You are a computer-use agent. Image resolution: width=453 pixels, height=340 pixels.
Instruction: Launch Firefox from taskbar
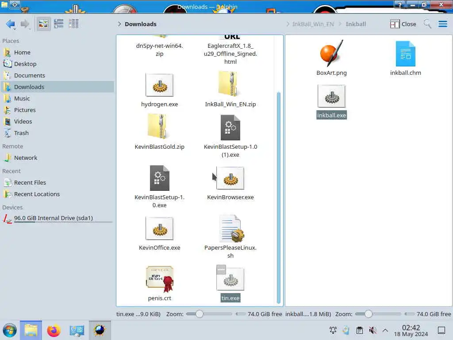pyautogui.click(x=54, y=330)
